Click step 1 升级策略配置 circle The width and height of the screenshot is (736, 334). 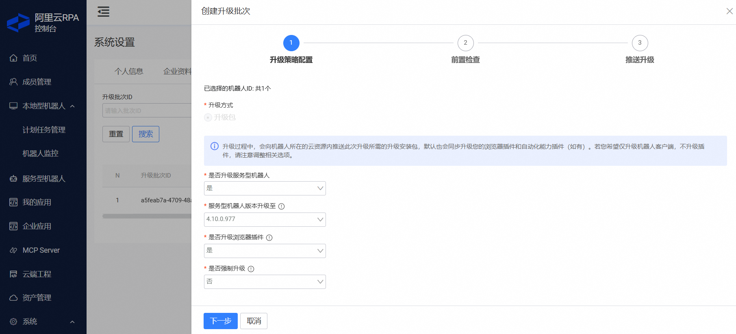click(x=291, y=43)
